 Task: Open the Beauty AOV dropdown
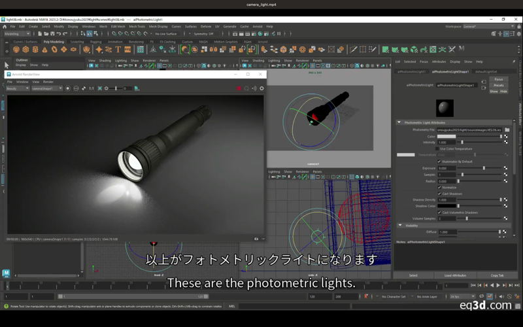tap(18, 88)
